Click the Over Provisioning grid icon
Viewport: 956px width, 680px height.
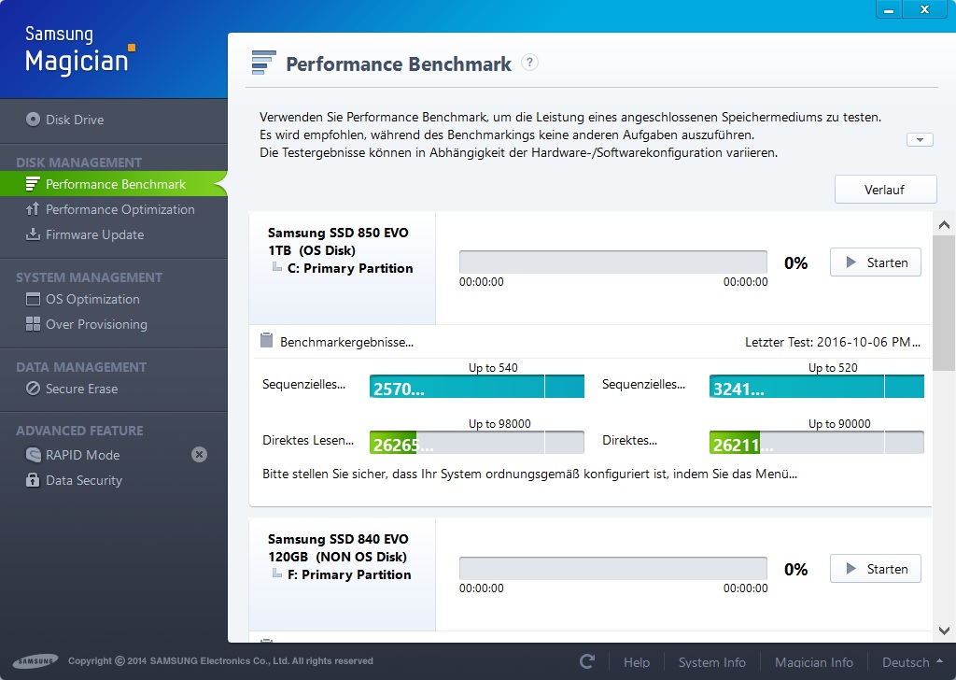tap(33, 324)
